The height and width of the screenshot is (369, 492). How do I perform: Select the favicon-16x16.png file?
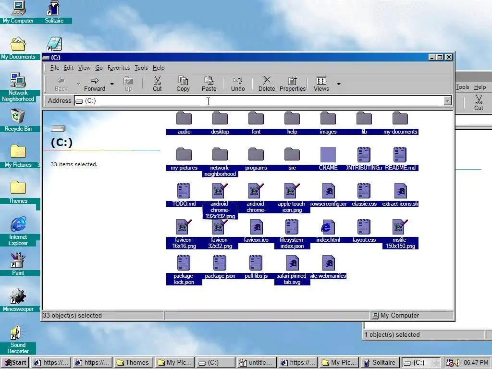click(x=184, y=234)
